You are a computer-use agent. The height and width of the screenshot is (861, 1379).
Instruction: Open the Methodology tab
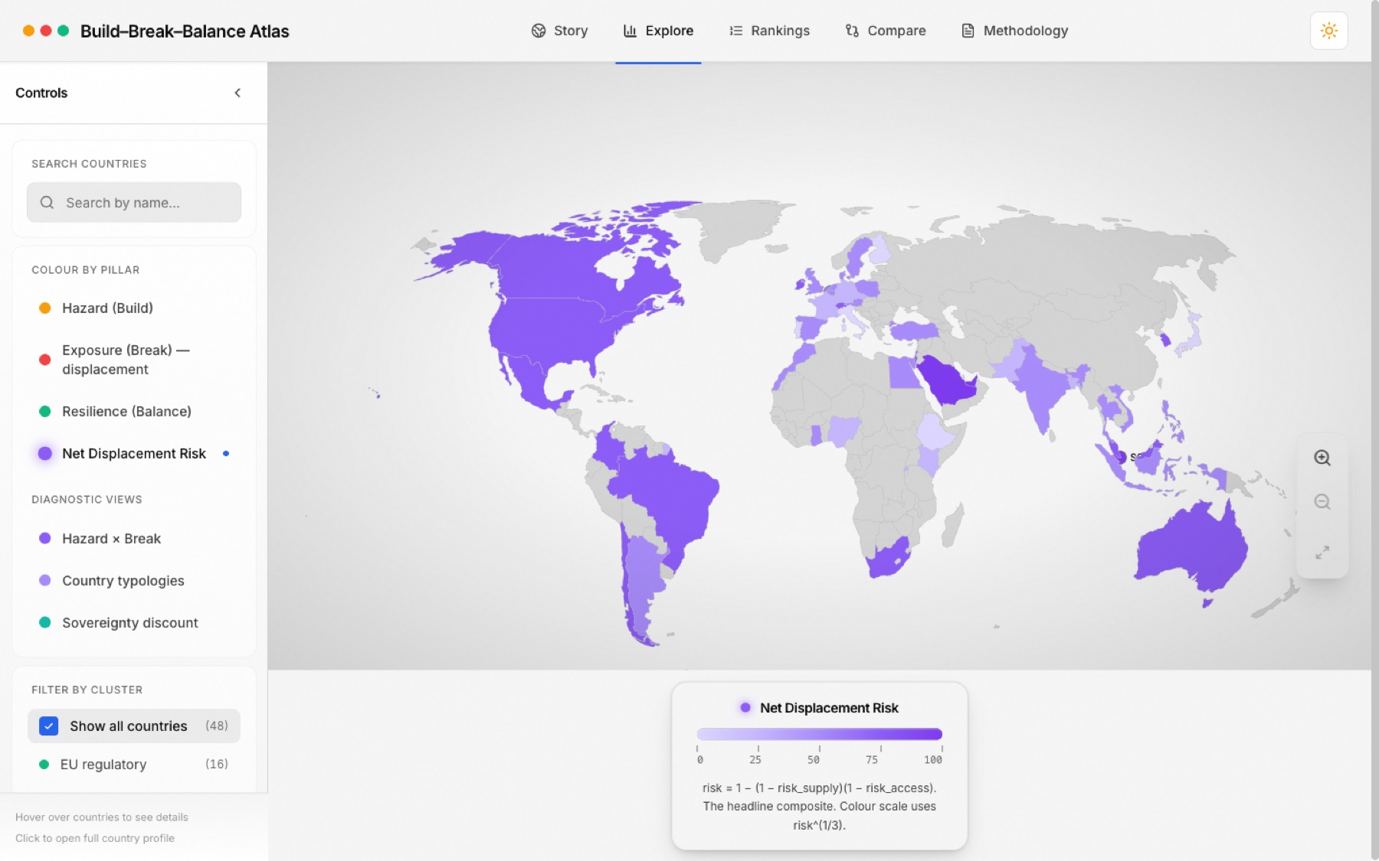click(x=1014, y=31)
